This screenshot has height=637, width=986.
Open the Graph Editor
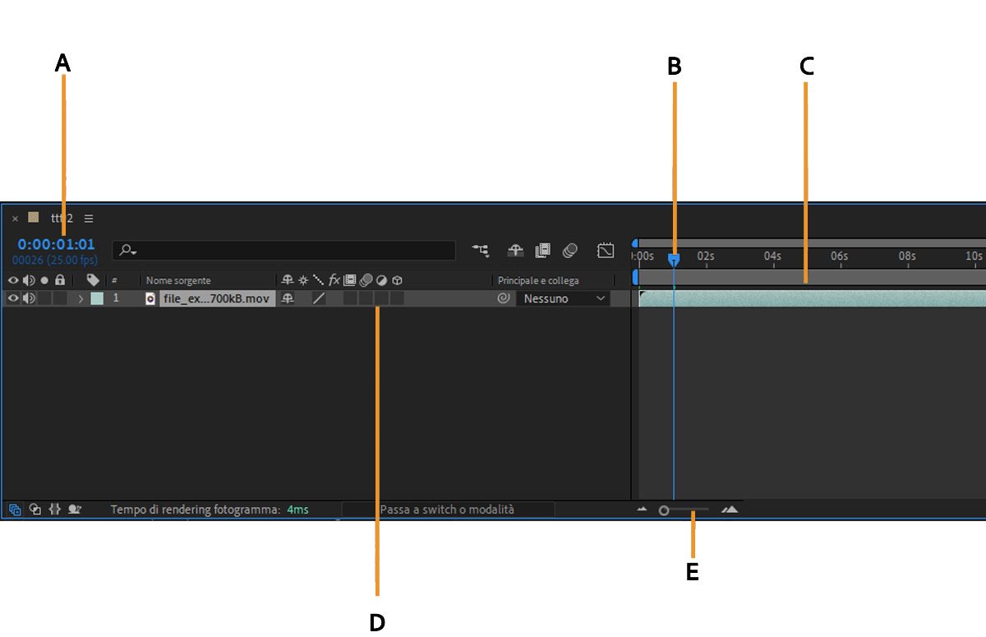coord(606,250)
